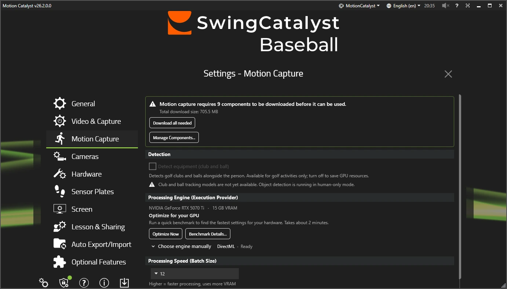The width and height of the screenshot is (507, 289).
Task: Click Manage Components button
Action: [174, 138]
